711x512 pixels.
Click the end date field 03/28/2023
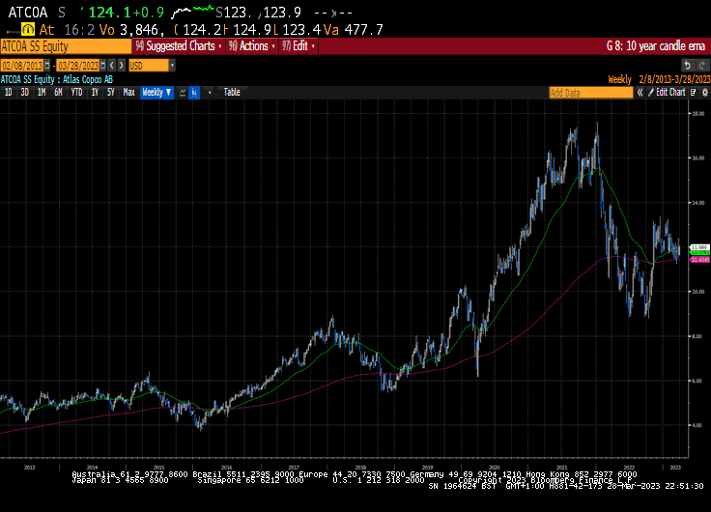78,66
